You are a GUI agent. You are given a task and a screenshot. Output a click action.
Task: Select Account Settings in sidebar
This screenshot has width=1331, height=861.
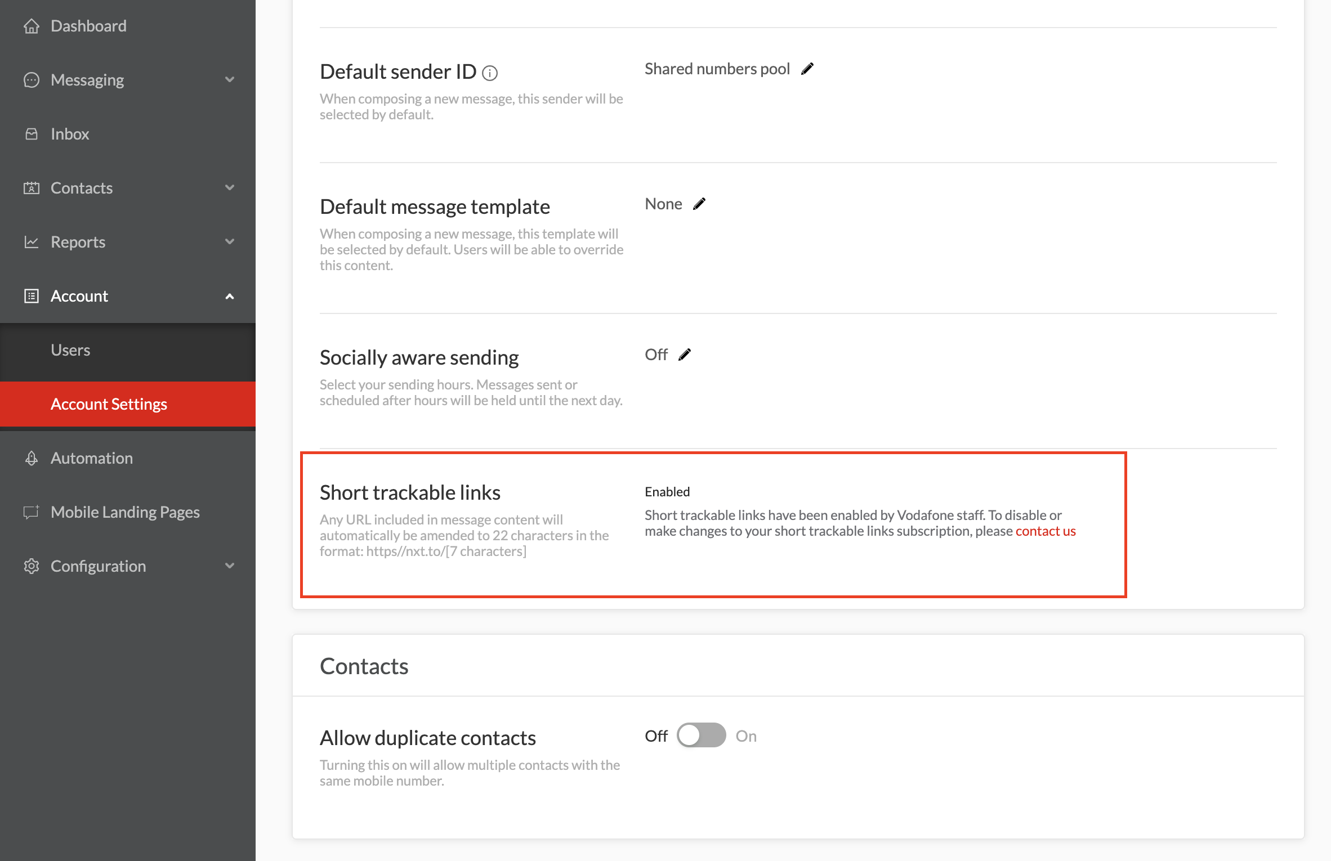click(109, 404)
